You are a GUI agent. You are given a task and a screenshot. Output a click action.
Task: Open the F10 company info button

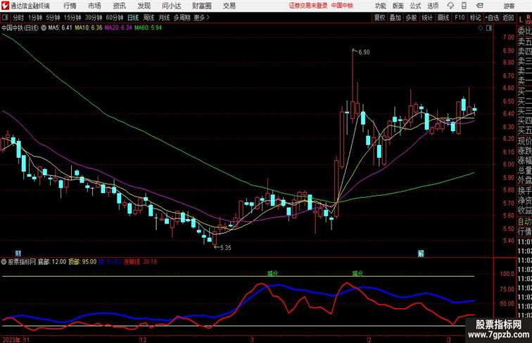[460, 18]
